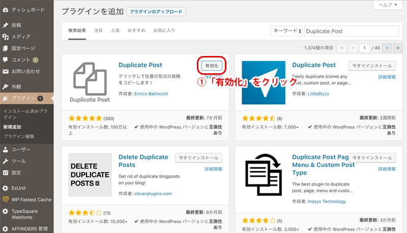This screenshot has width=407, height=233.
Task: Open 新規追加 submenu item
Action: click(x=12, y=127)
